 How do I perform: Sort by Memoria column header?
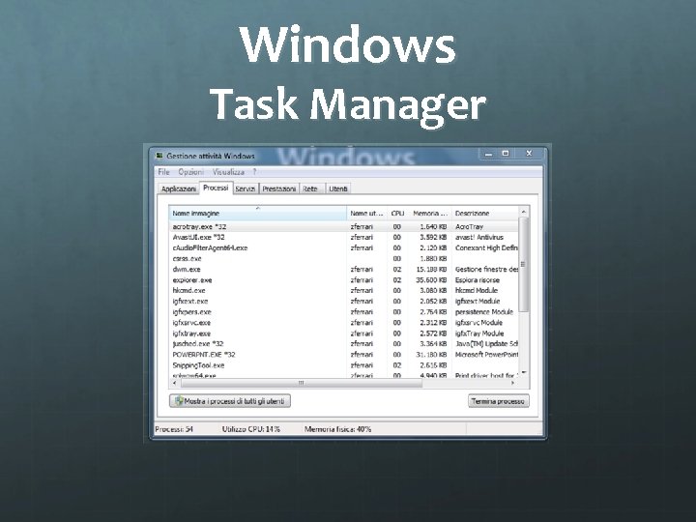tap(429, 213)
